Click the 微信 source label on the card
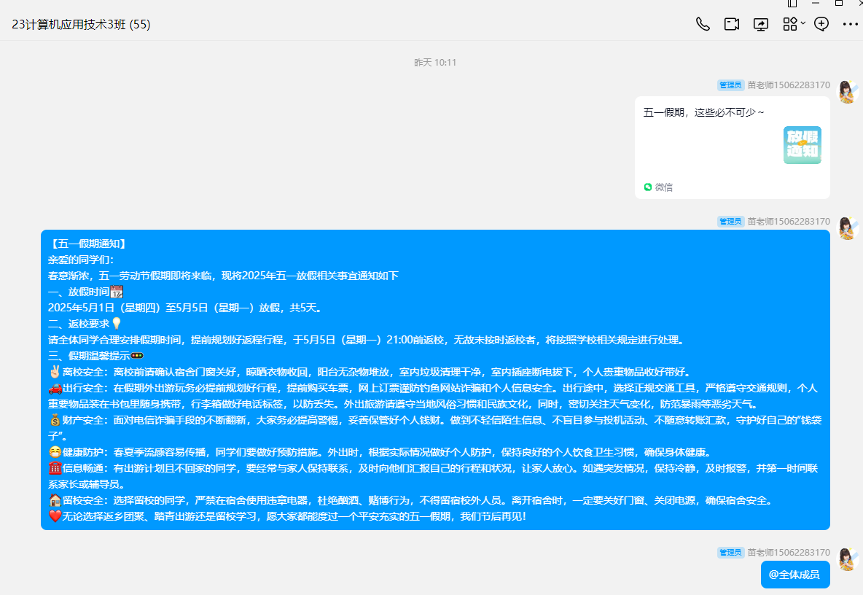The height and width of the screenshot is (595, 863). click(x=663, y=187)
